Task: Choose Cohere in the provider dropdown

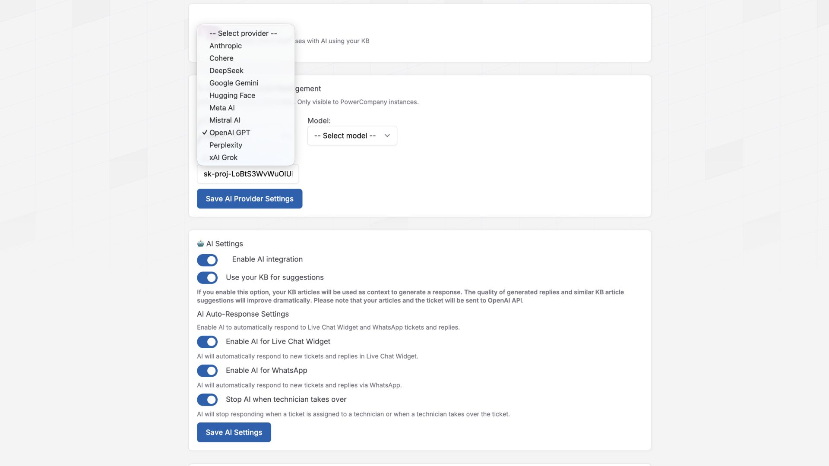Action: click(x=221, y=58)
